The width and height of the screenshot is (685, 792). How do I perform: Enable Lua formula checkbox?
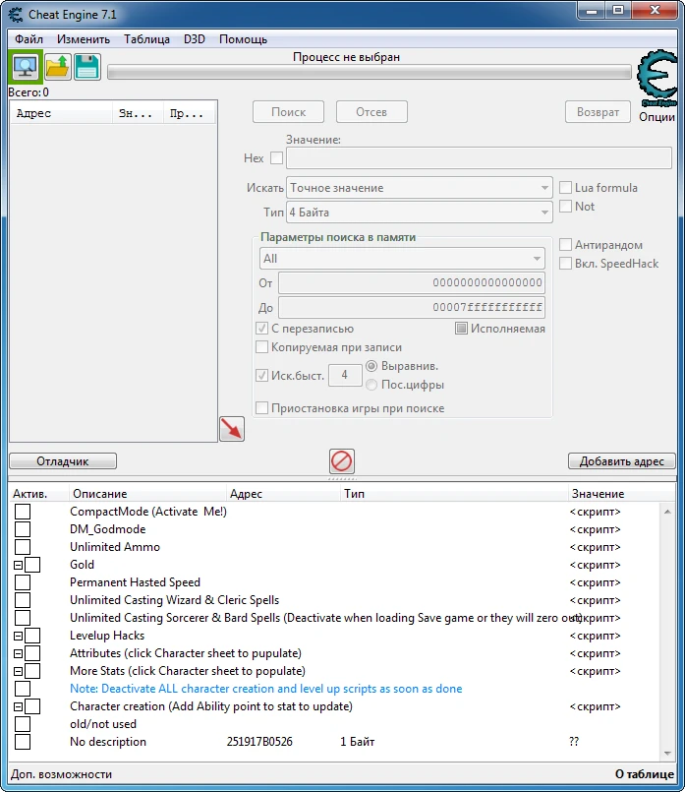point(565,187)
